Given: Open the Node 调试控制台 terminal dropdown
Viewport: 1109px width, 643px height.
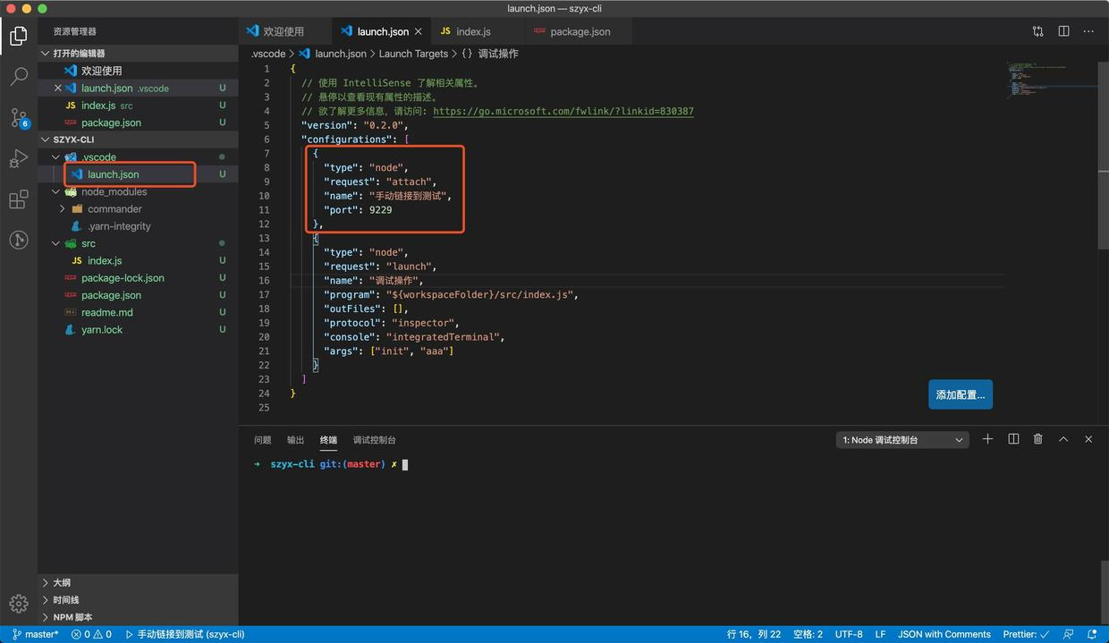Looking at the screenshot, I should coord(902,440).
